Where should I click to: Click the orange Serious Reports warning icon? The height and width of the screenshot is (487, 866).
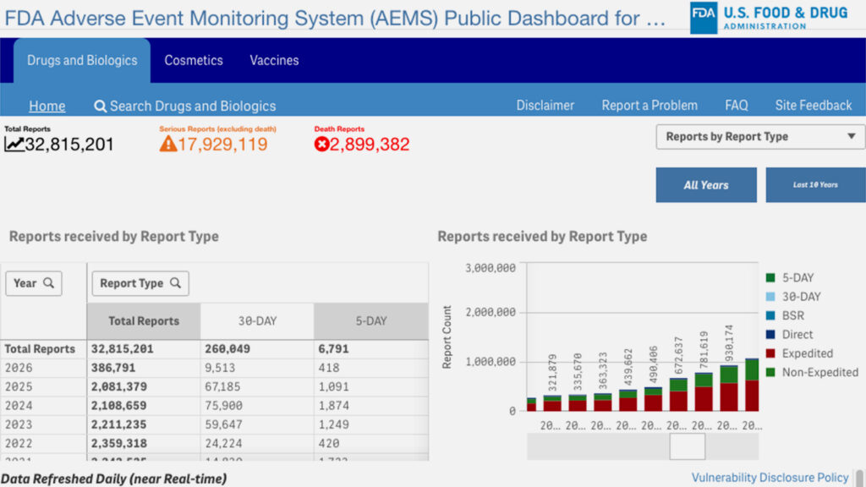[167, 145]
